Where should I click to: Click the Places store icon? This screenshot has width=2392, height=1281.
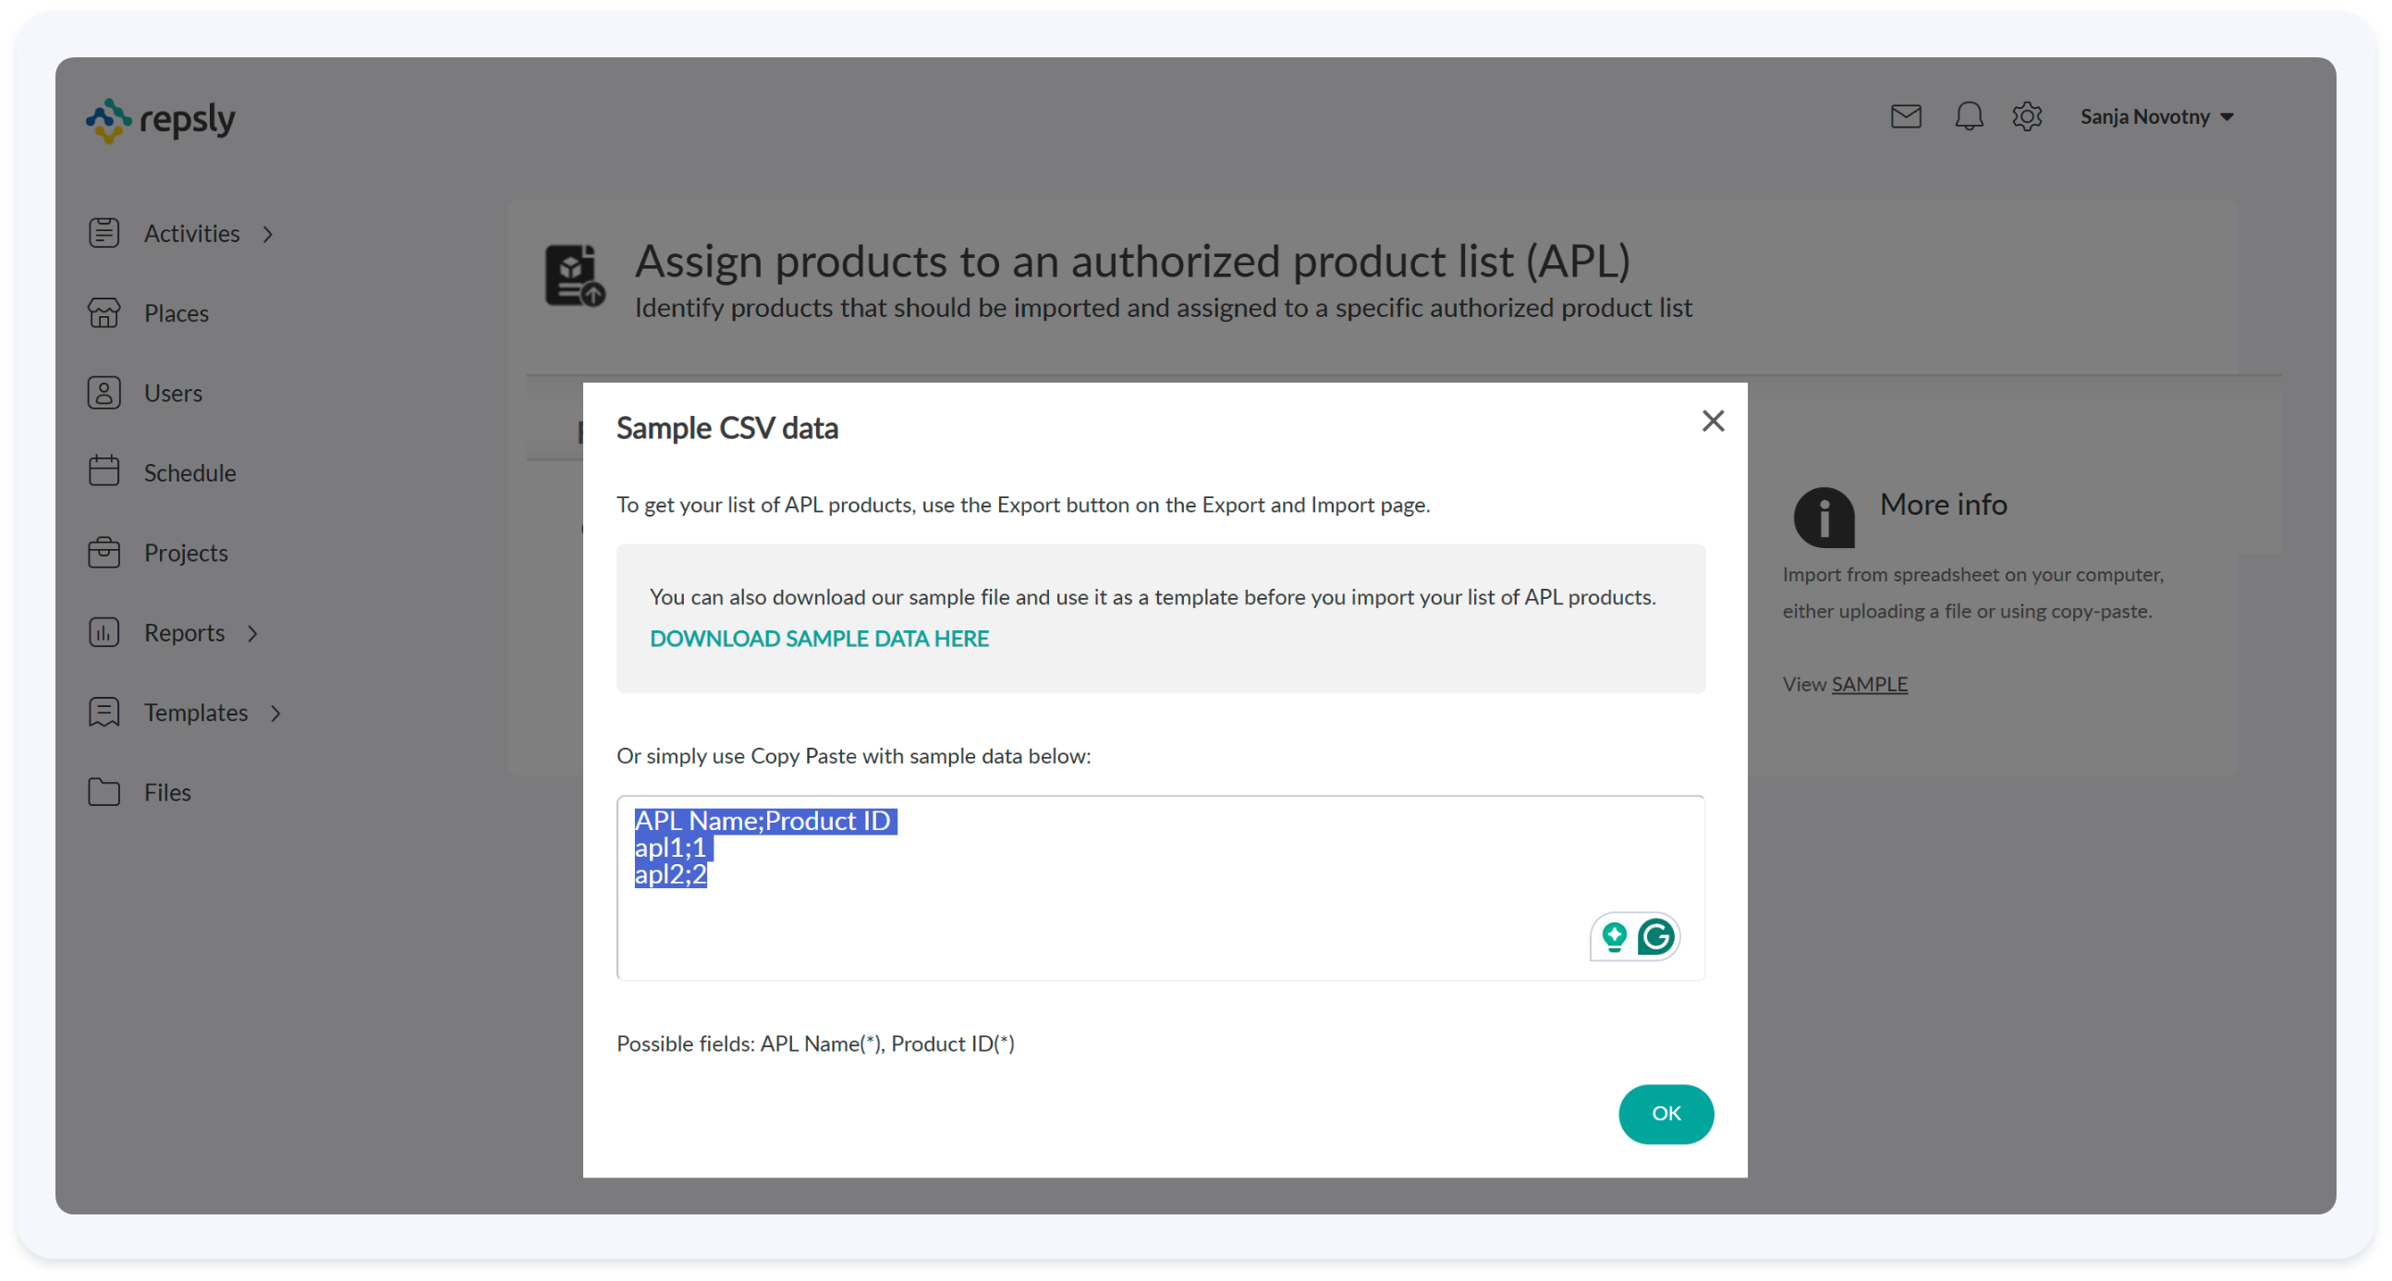coord(104,312)
